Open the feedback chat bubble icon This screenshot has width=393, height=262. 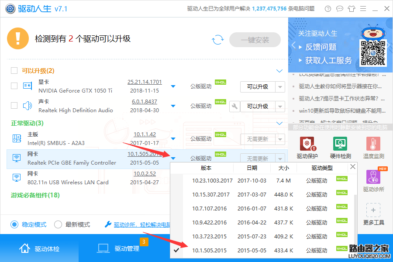[x=340, y=9]
